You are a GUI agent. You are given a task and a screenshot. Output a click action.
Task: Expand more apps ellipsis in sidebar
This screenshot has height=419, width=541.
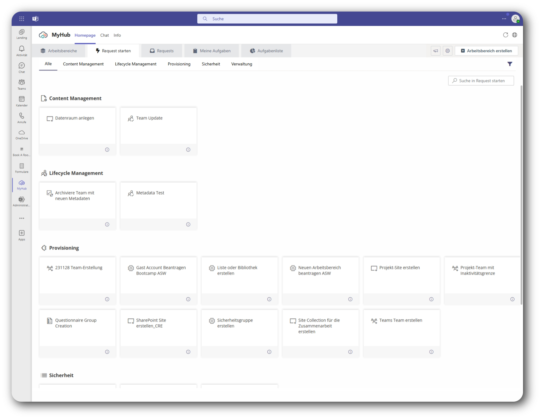point(22,218)
